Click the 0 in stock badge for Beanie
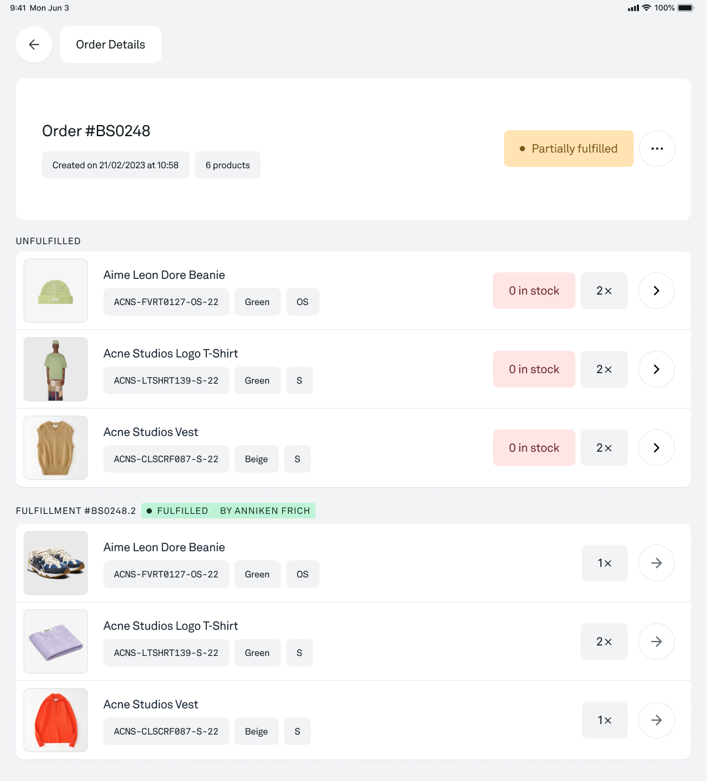 click(x=534, y=291)
